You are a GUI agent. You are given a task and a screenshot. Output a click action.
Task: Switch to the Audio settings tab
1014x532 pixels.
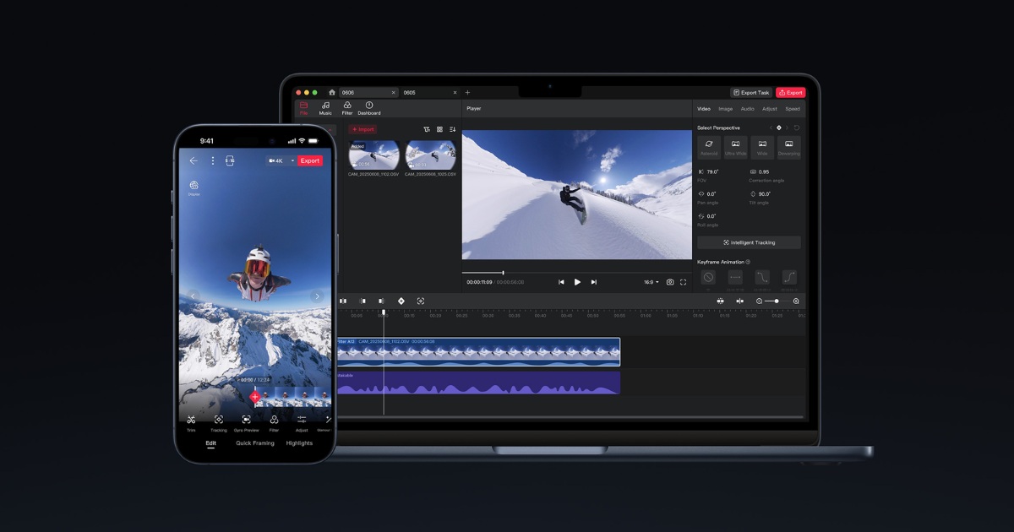(x=747, y=108)
